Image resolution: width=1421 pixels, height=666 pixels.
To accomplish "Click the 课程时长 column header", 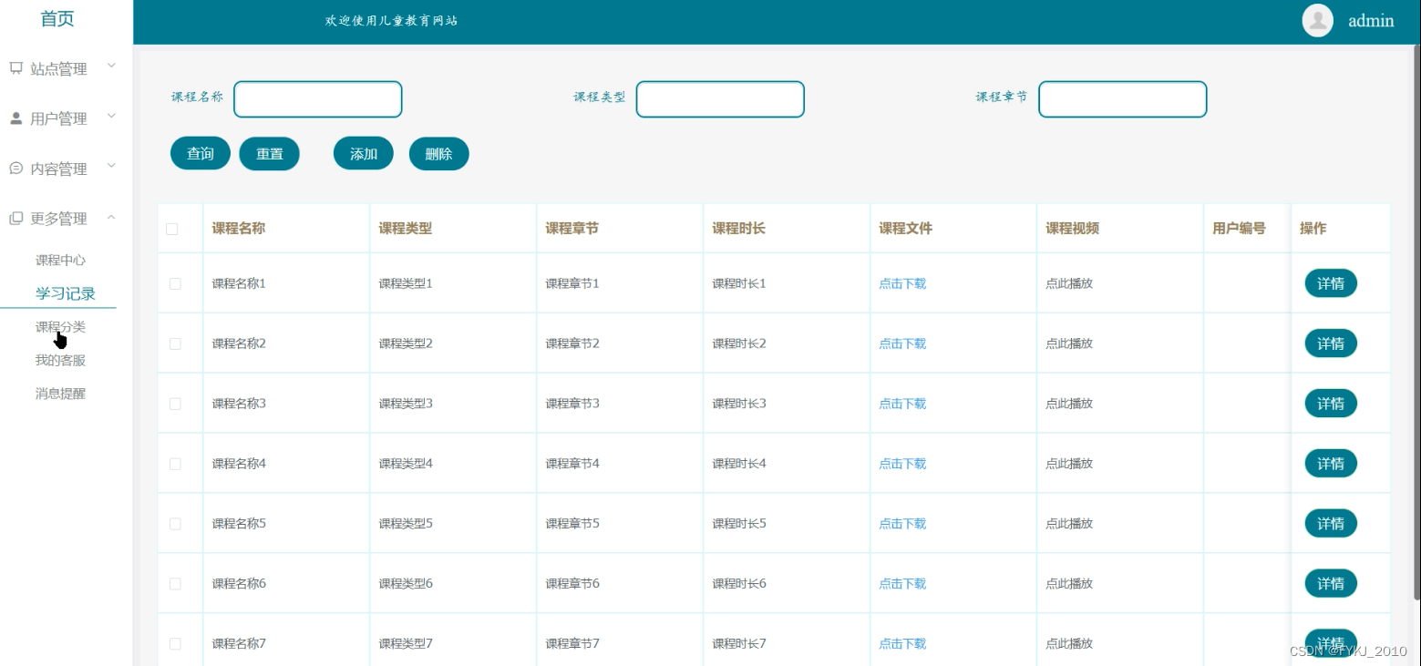I will point(739,229).
